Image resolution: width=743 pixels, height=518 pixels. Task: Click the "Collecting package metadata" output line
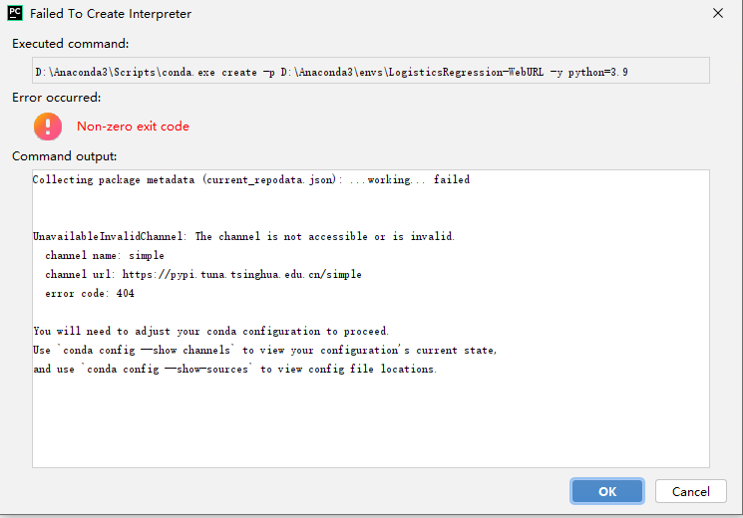(x=250, y=180)
